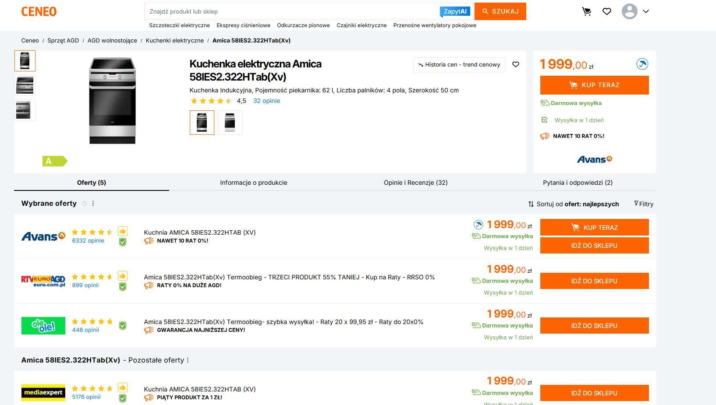This screenshot has width=716, height=405.
Task: Click ole ole! shop logo
Action: pos(43,326)
